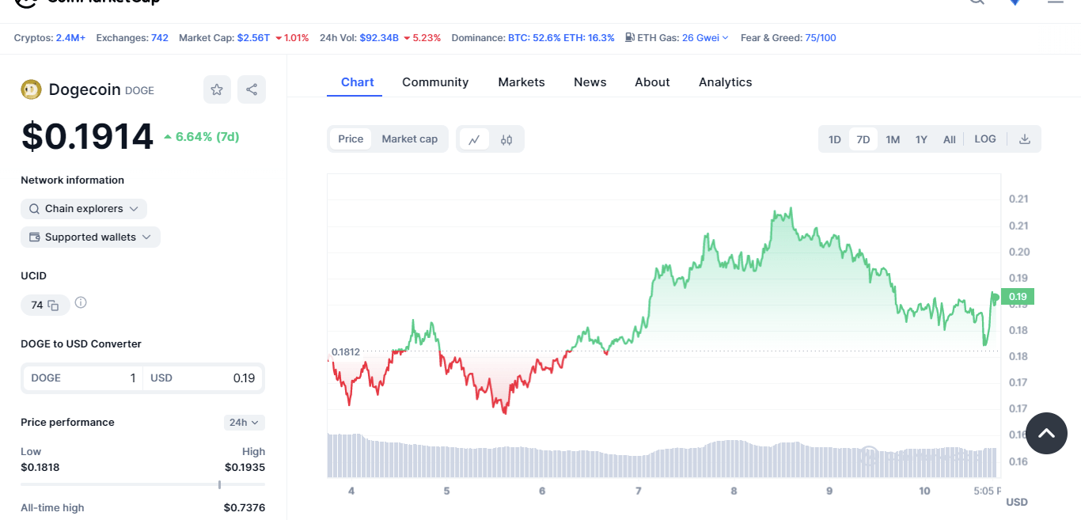
Task: Select the All time range
Action: 950,139
